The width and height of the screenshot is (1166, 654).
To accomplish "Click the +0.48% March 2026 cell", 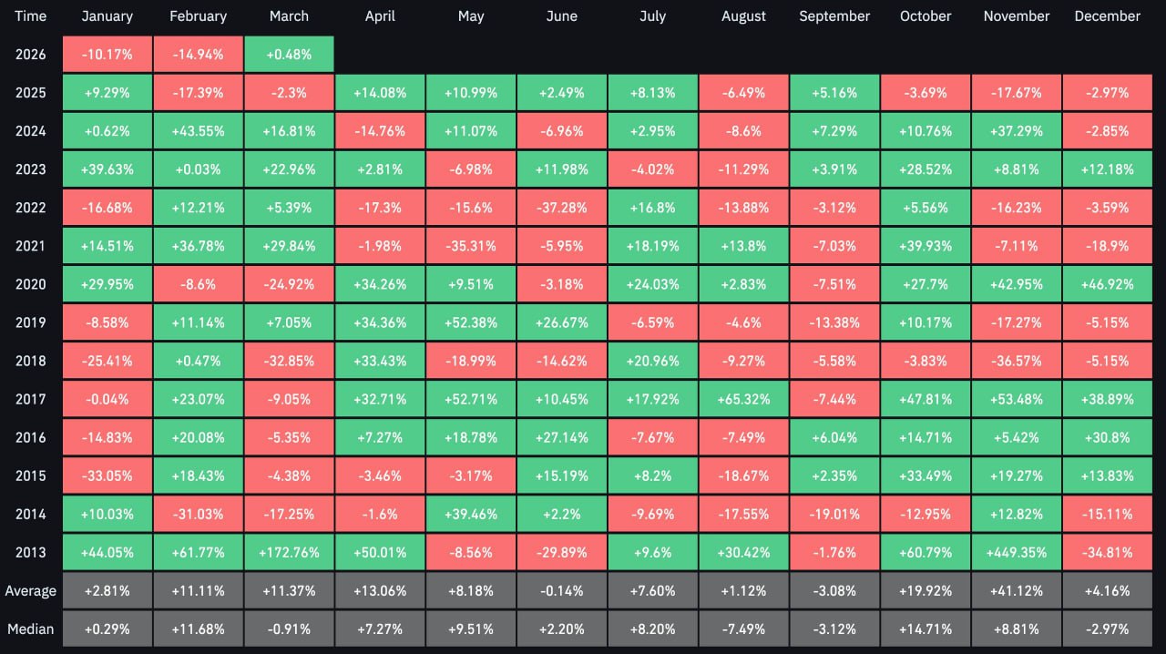I will coord(289,55).
